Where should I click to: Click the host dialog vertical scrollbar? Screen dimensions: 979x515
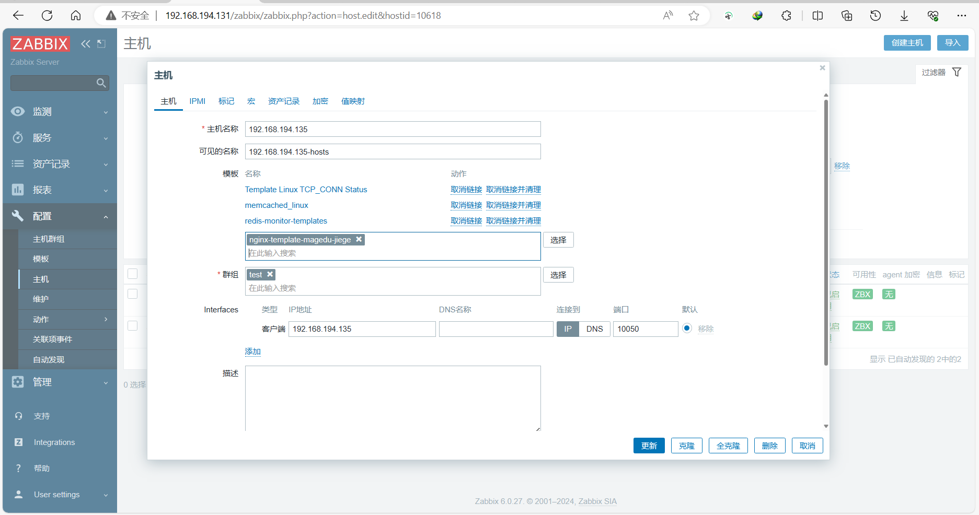point(826,232)
